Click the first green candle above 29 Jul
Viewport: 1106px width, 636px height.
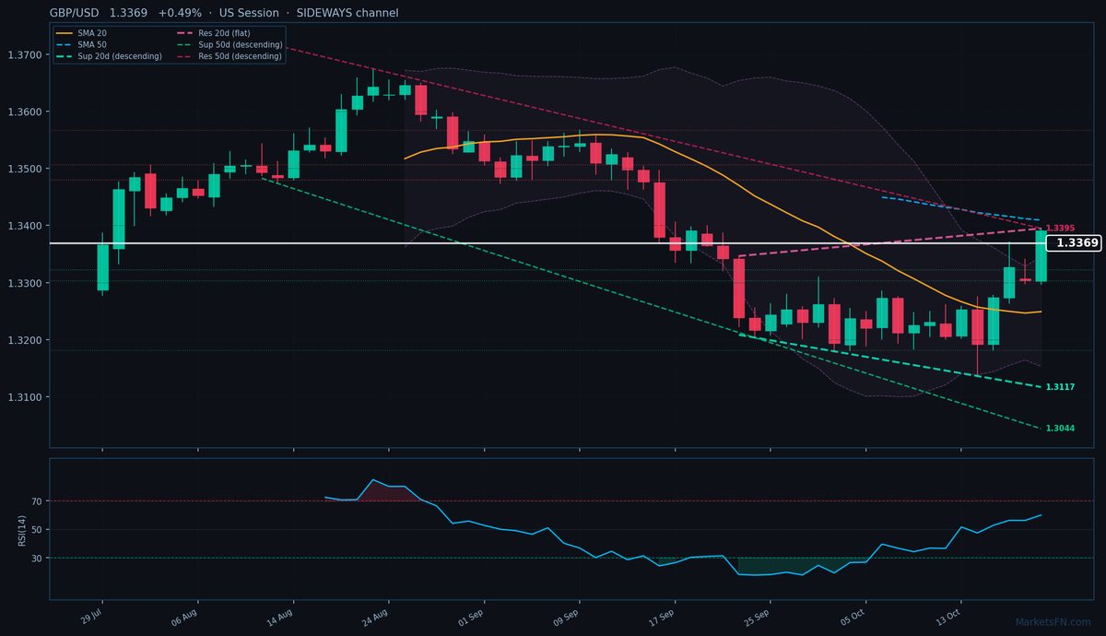102,267
